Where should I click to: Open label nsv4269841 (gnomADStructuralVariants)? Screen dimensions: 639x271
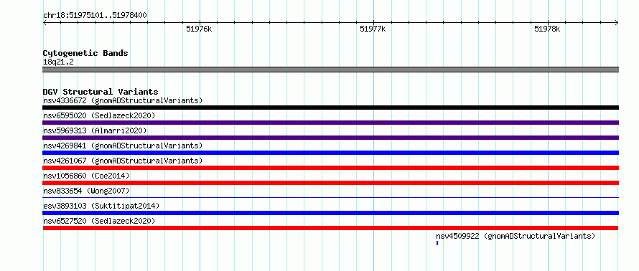[123, 146]
